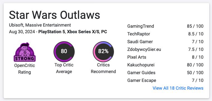Click Gamer Guides 50 / 100 score
This screenshot has width=212, height=101.
pyautogui.click(x=195, y=73)
